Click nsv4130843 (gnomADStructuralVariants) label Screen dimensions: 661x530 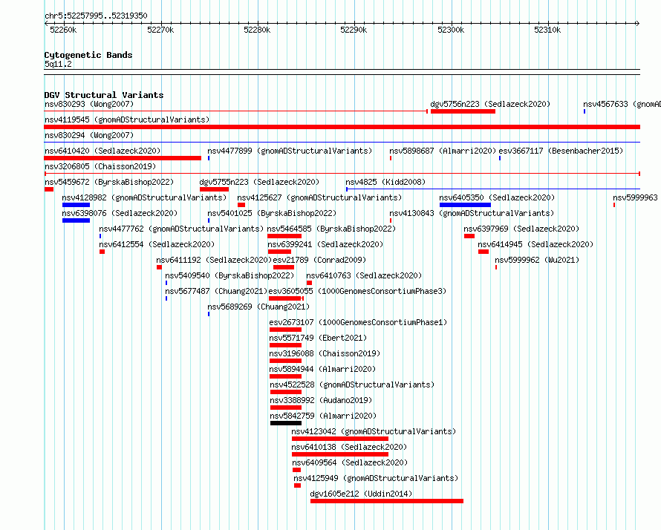tap(472, 213)
